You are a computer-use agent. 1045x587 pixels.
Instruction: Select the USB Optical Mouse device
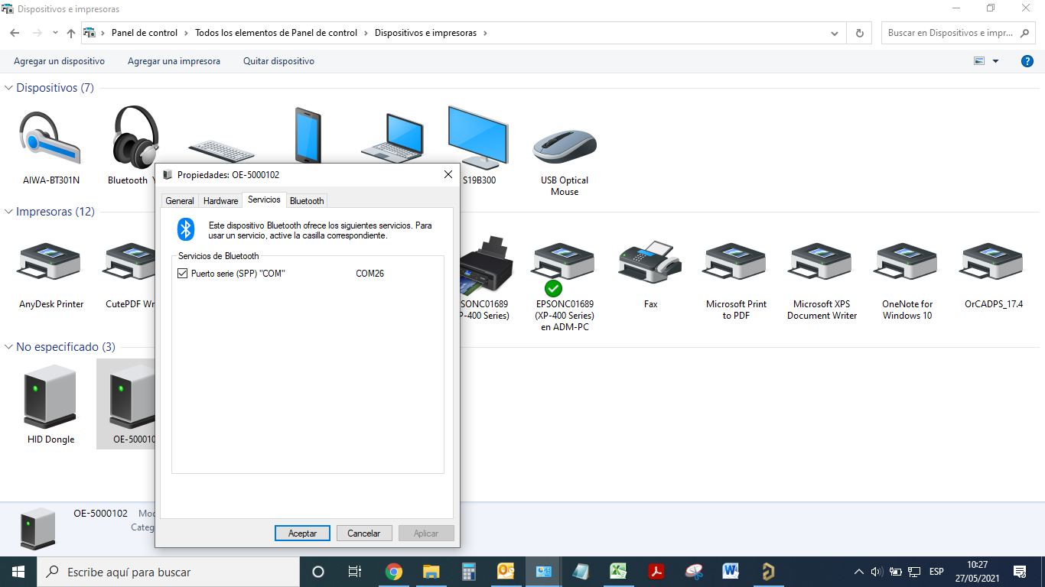(x=565, y=161)
